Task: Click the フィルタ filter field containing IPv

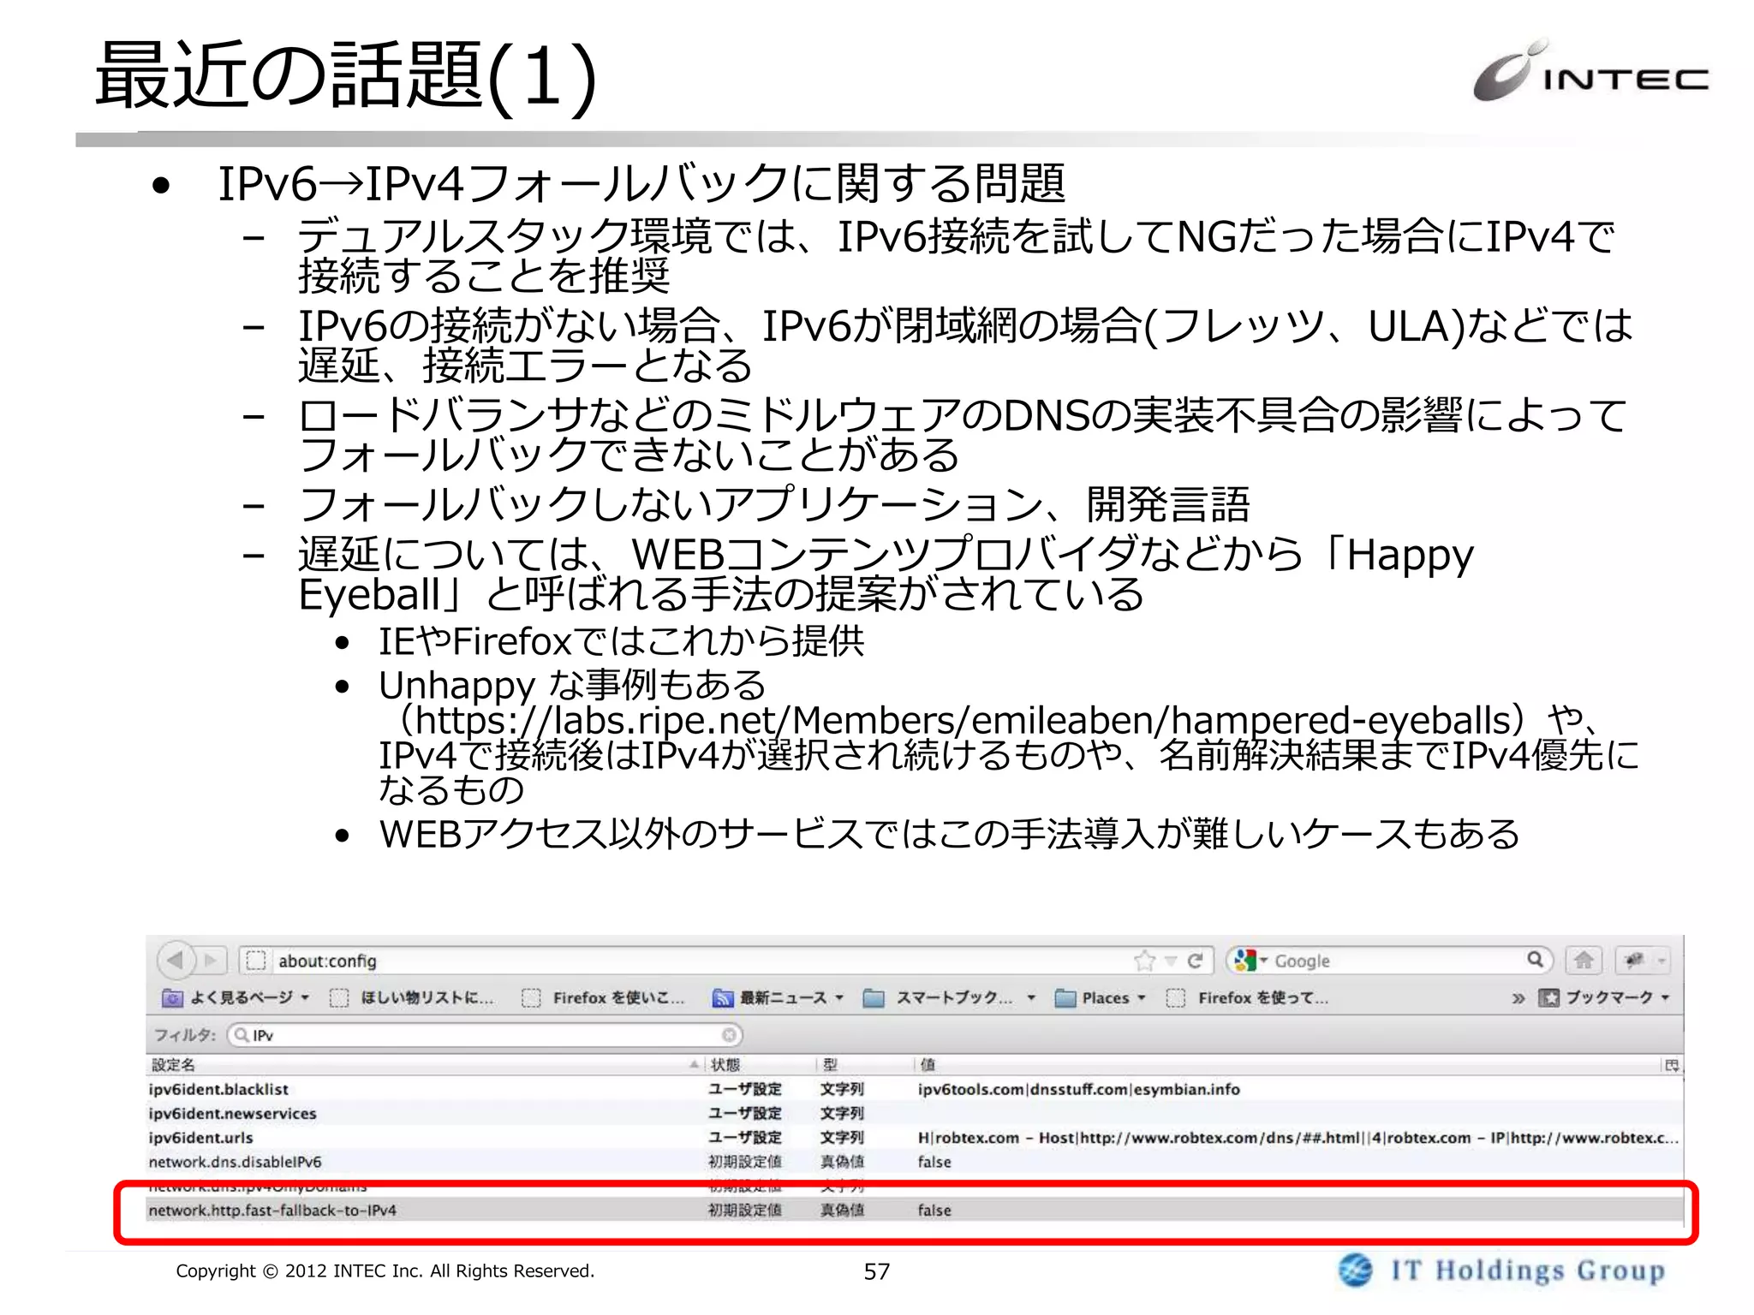Action: click(x=484, y=1036)
